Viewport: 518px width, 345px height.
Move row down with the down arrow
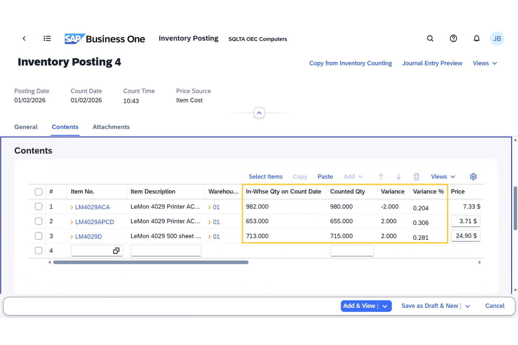[x=398, y=177]
